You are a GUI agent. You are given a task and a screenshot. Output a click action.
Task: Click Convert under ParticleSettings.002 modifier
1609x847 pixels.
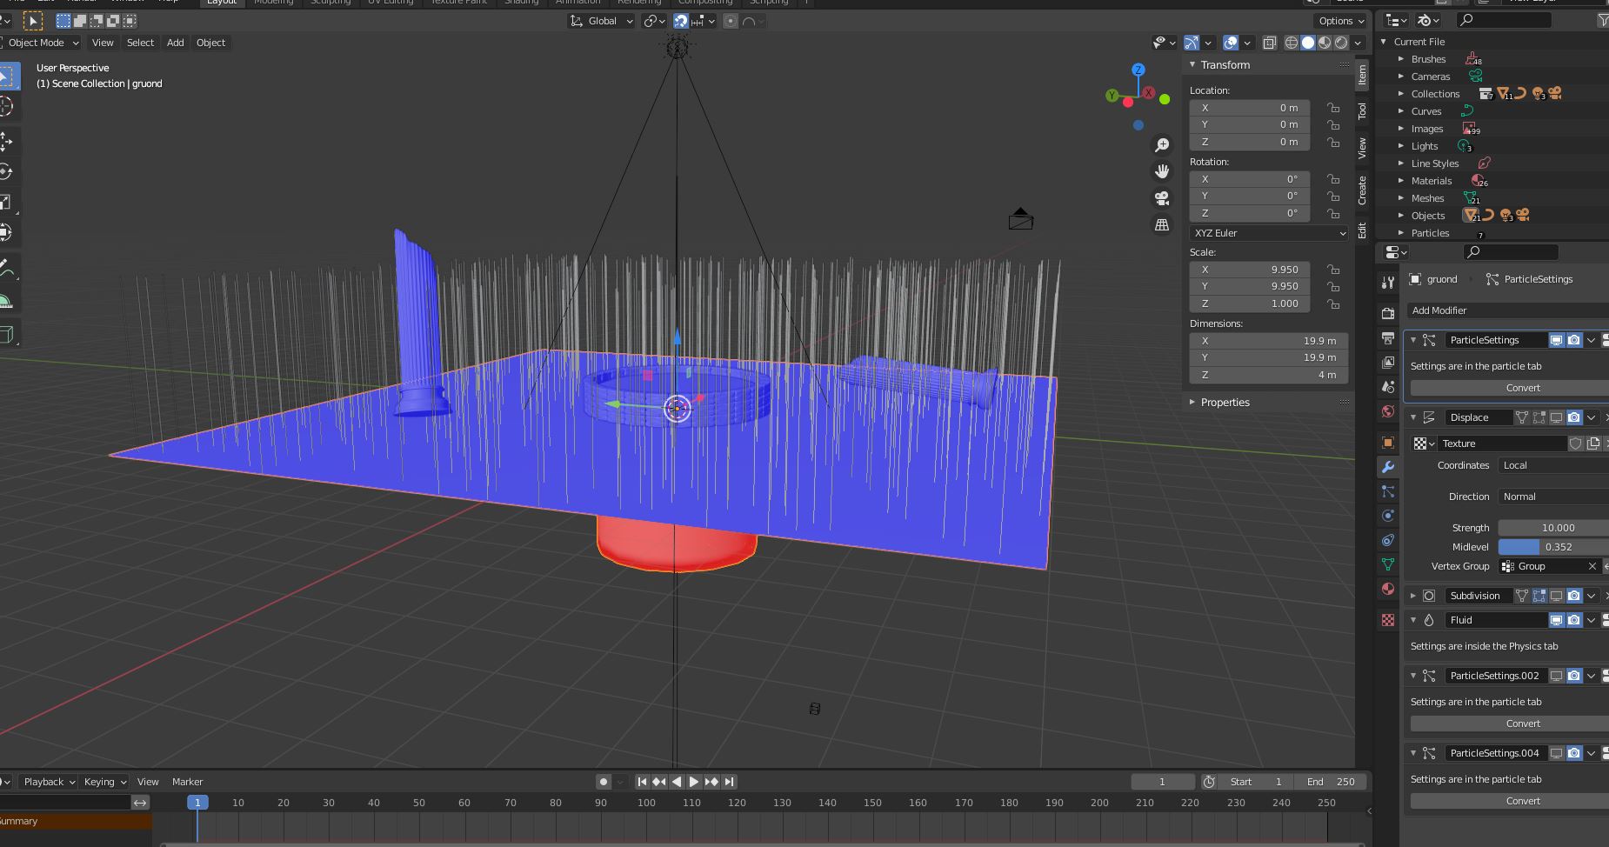pyautogui.click(x=1510, y=724)
